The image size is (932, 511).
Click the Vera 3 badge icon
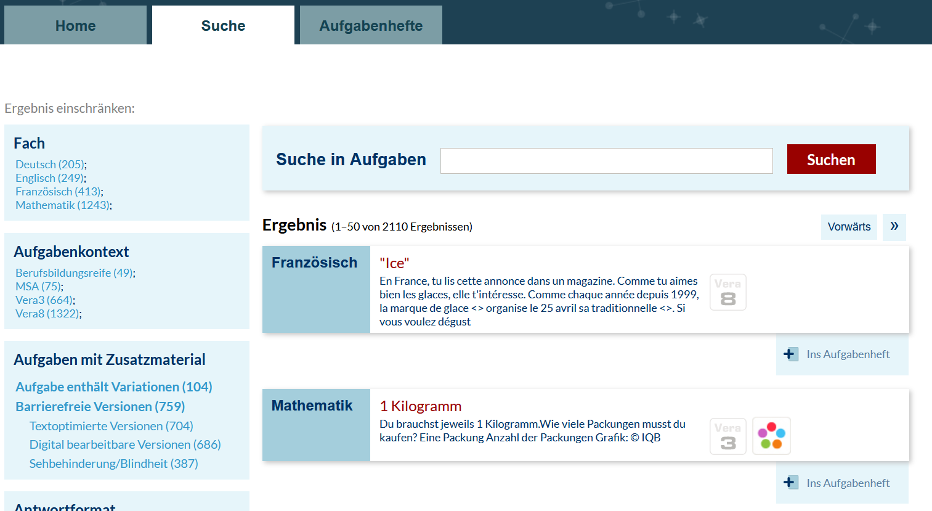point(728,436)
